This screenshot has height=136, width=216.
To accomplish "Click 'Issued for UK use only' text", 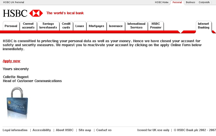I will pos(153,130).
